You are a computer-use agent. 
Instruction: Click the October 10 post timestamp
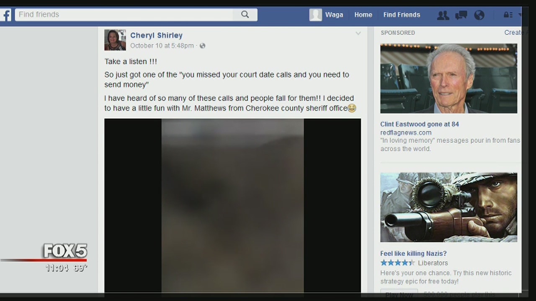162,46
